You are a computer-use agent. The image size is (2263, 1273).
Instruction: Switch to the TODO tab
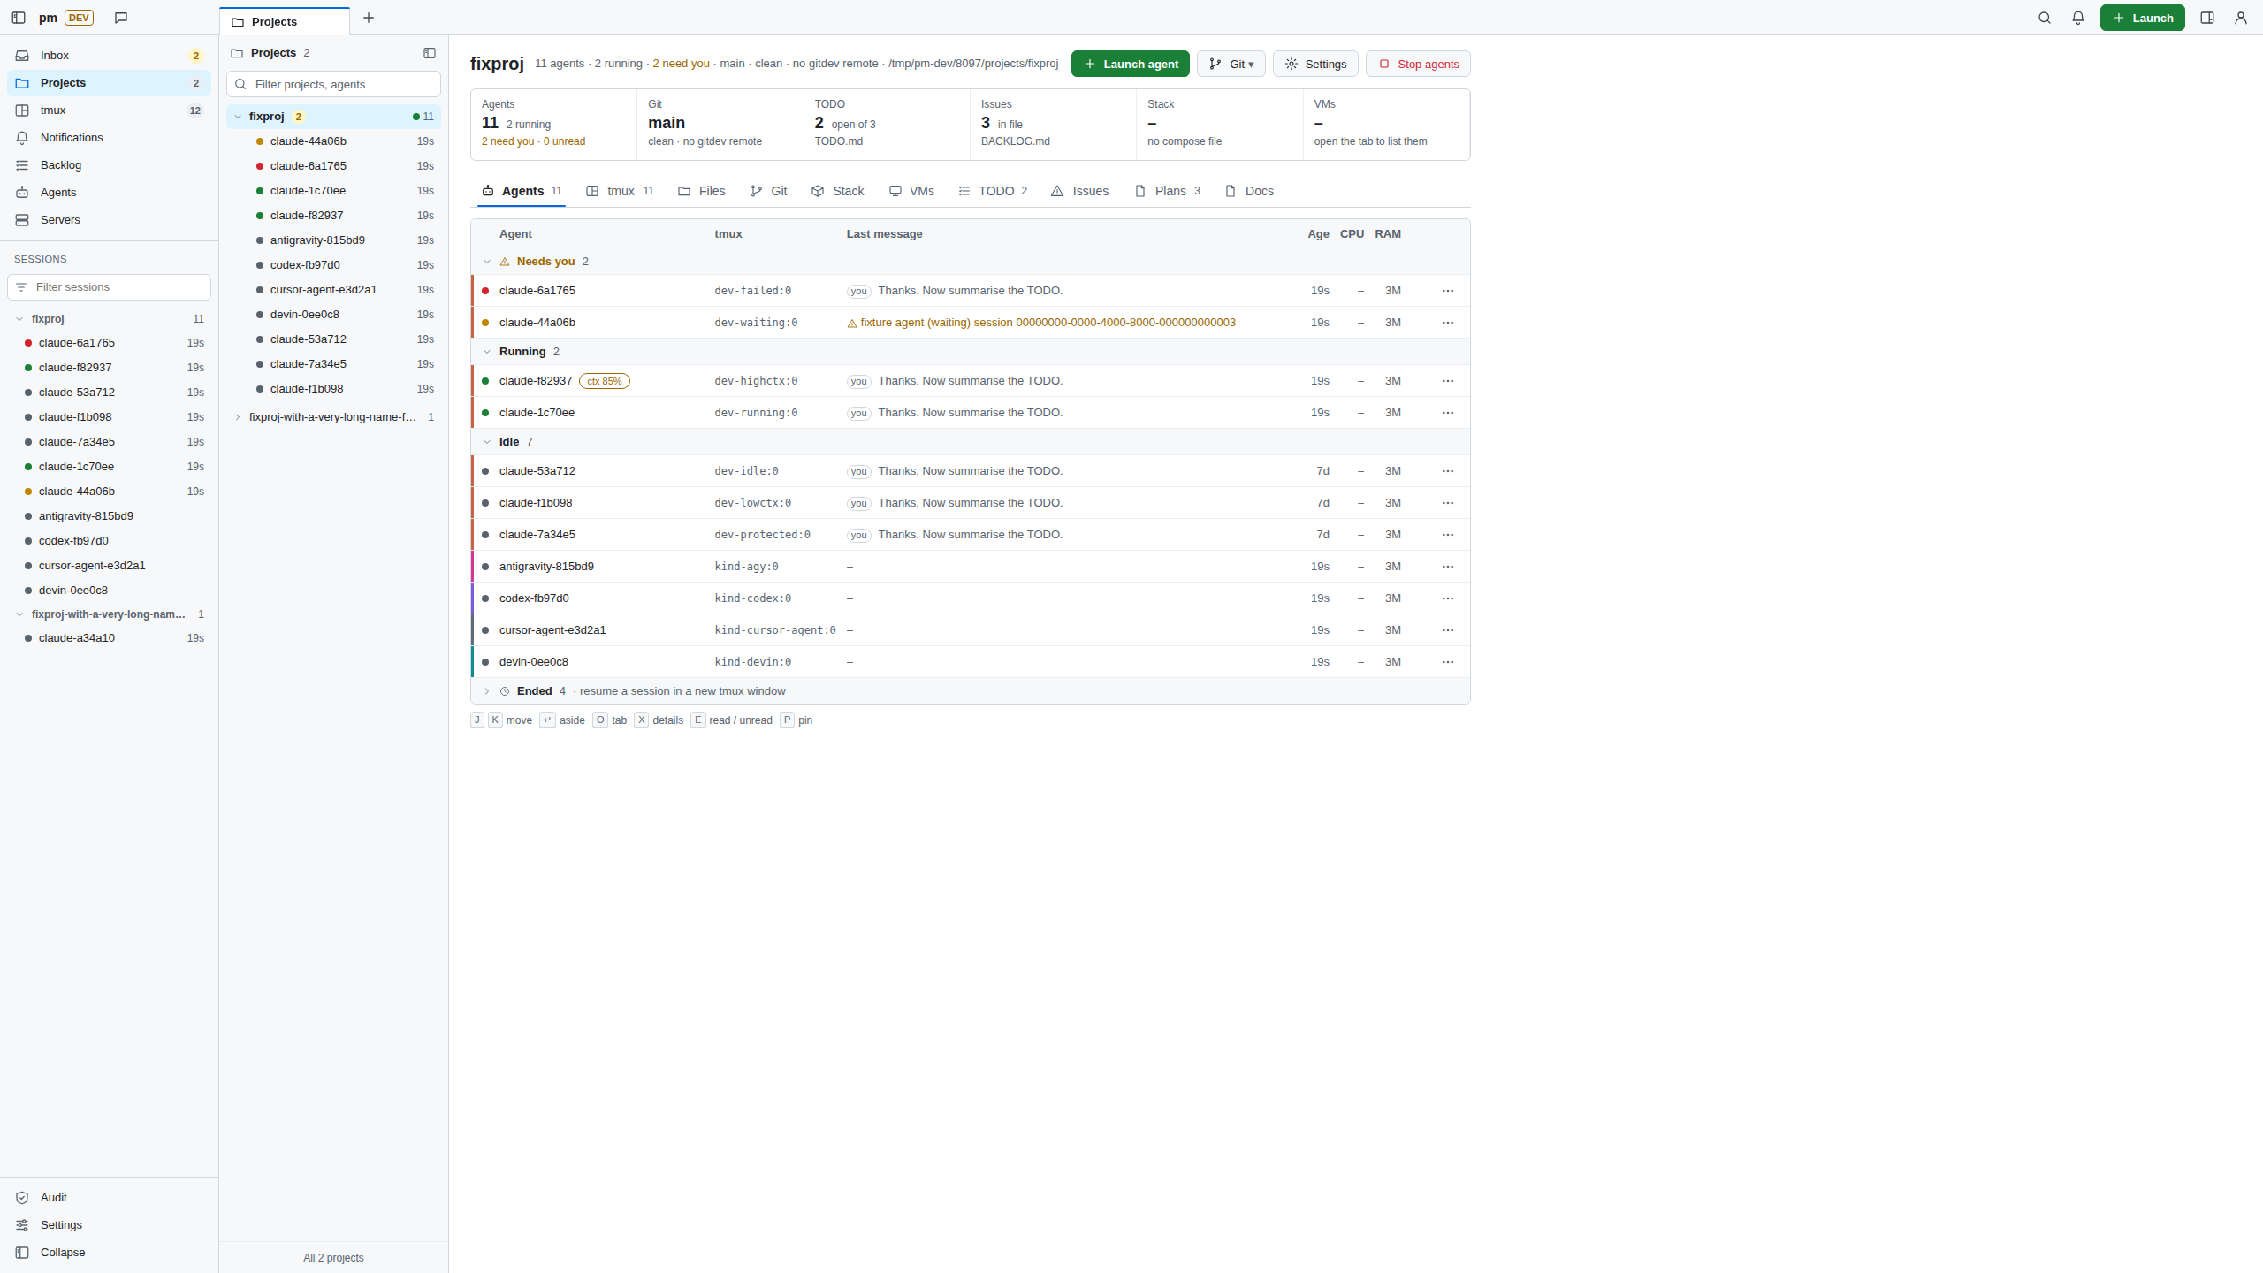993,191
